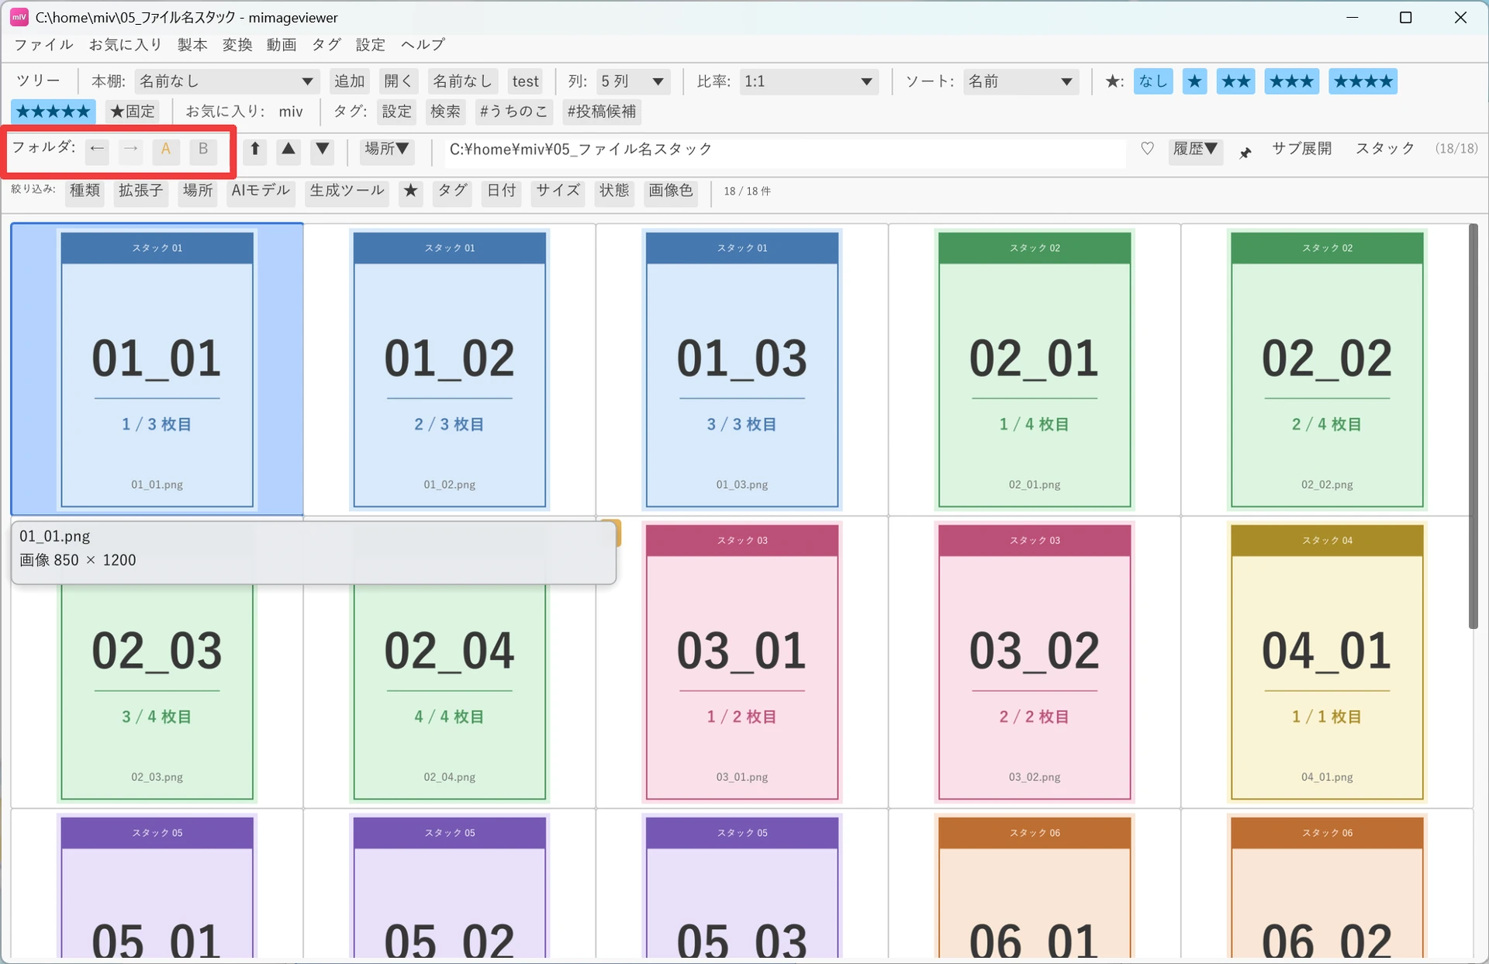Click the 追加 button
The height and width of the screenshot is (964, 1489).
point(349,81)
